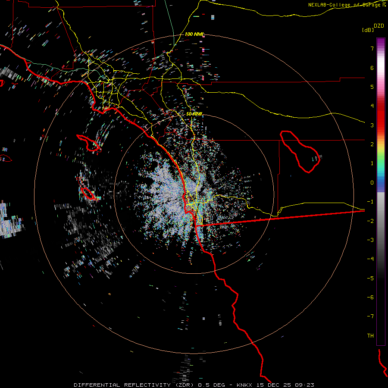Viewport: 388px width, 388px height.
Task: Click the 4 tick label on legend
Action: point(372,106)
